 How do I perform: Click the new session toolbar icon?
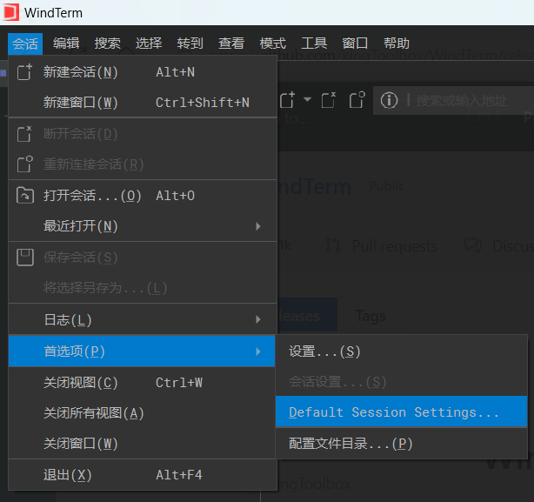287,100
